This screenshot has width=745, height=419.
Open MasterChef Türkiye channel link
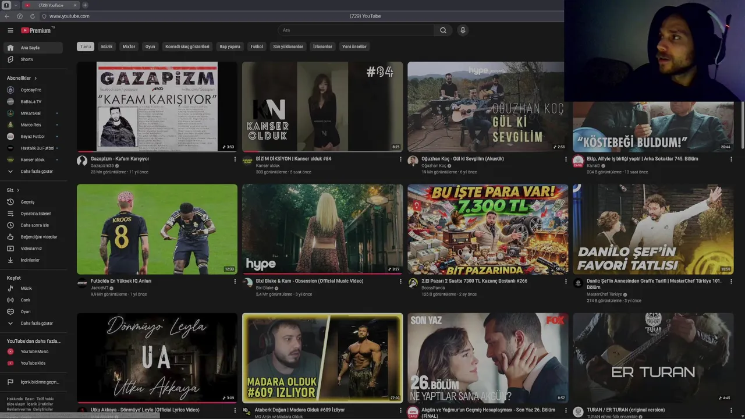[x=604, y=294]
